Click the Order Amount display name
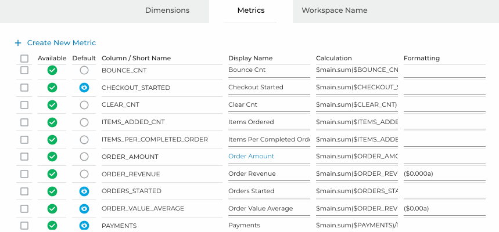This screenshot has height=232, width=499. click(251, 156)
